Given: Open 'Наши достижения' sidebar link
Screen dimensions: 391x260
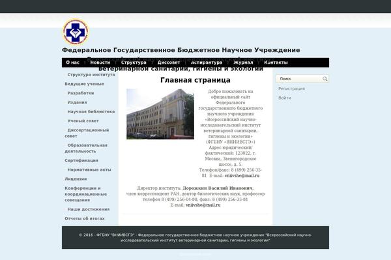Looking at the screenshot, I should [88, 209].
